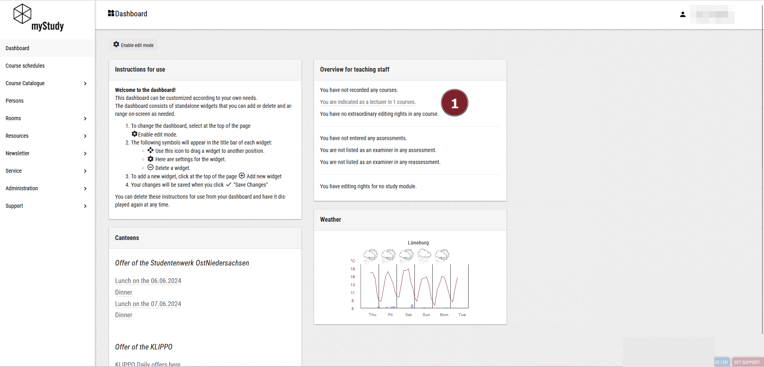The height and width of the screenshot is (367, 764).
Task: Click the gear icon beside Enable edit mode
Action: pyautogui.click(x=116, y=45)
